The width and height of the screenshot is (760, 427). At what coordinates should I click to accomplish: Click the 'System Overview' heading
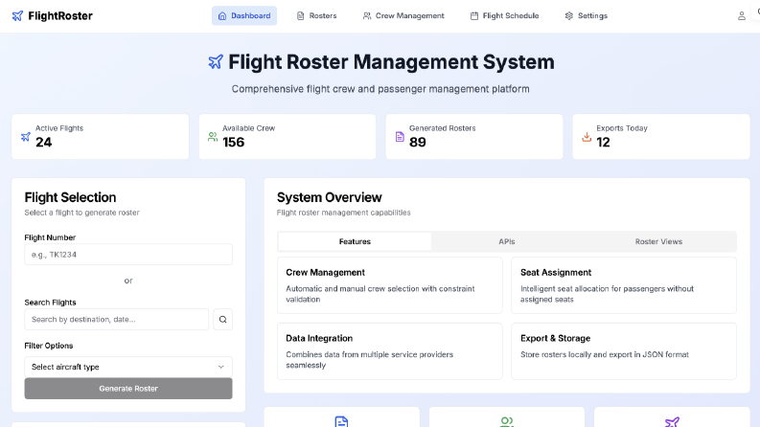(329, 197)
